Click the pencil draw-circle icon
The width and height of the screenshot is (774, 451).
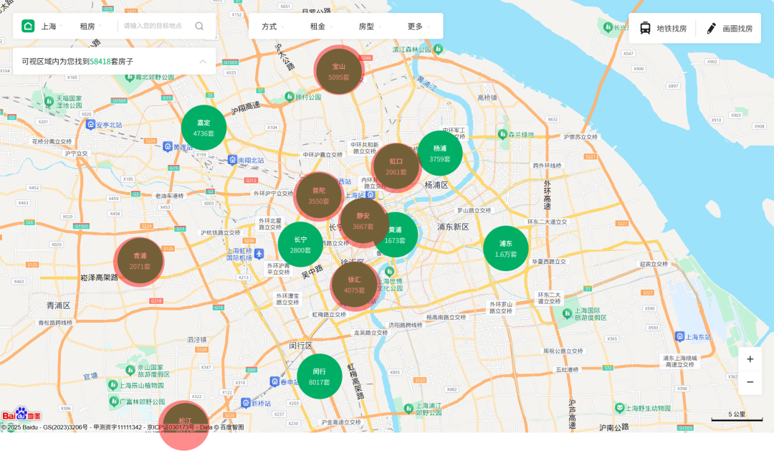coord(711,29)
